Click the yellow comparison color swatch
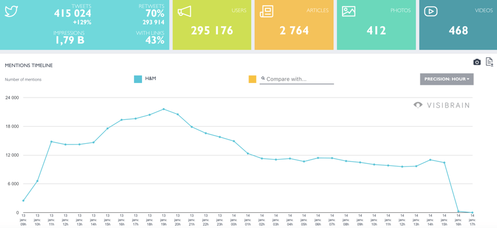This screenshot has width=497, height=228. point(253,79)
